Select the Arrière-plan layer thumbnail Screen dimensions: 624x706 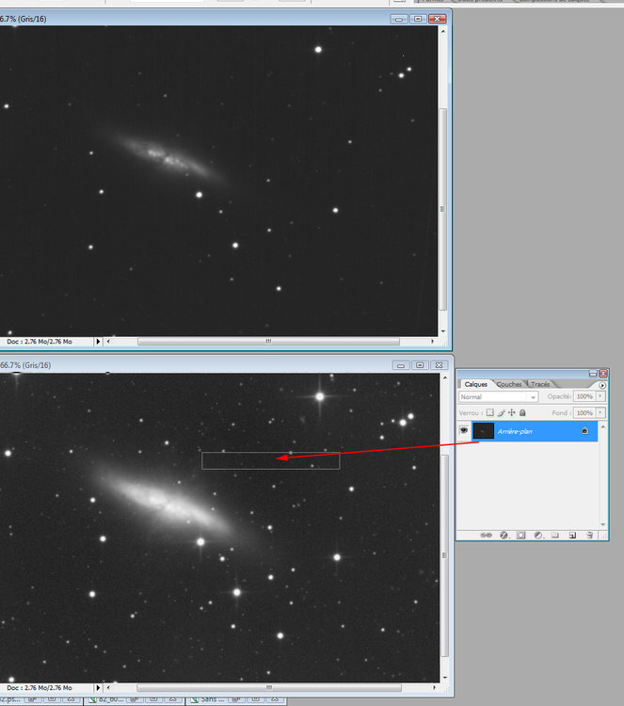tap(484, 431)
